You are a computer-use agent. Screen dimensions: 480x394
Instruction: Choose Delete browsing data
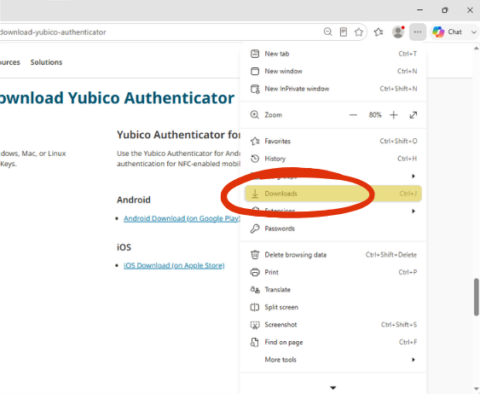333,255
